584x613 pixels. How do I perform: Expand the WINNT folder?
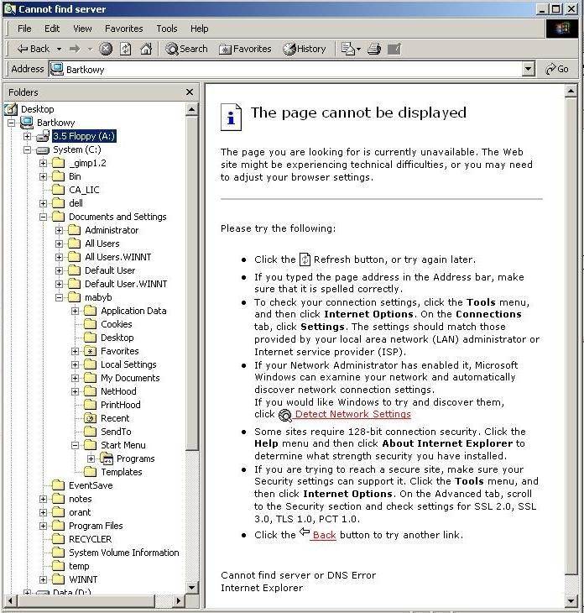[x=43, y=579]
